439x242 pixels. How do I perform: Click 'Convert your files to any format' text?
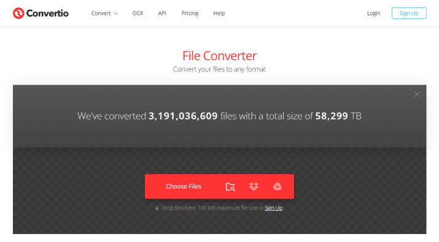click(x=220, y=69)
